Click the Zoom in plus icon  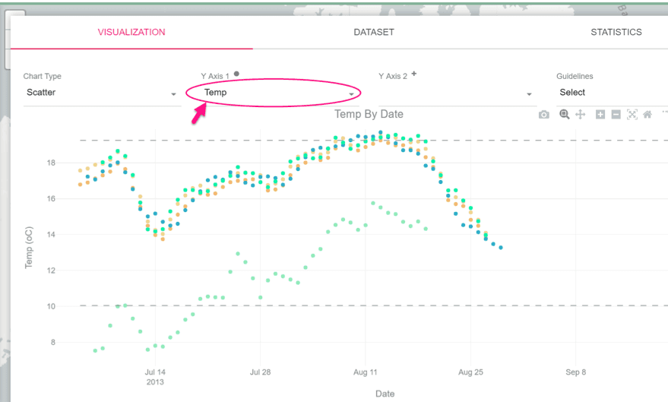tap(600, 114)
